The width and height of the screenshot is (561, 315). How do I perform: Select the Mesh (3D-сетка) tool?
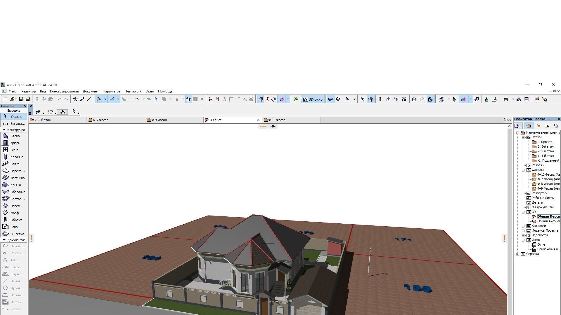coord(13,234)
